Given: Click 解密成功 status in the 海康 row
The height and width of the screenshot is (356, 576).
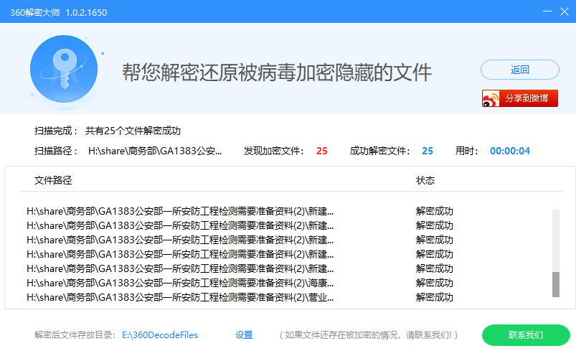Looking at the screenshot, I should 435,283.
